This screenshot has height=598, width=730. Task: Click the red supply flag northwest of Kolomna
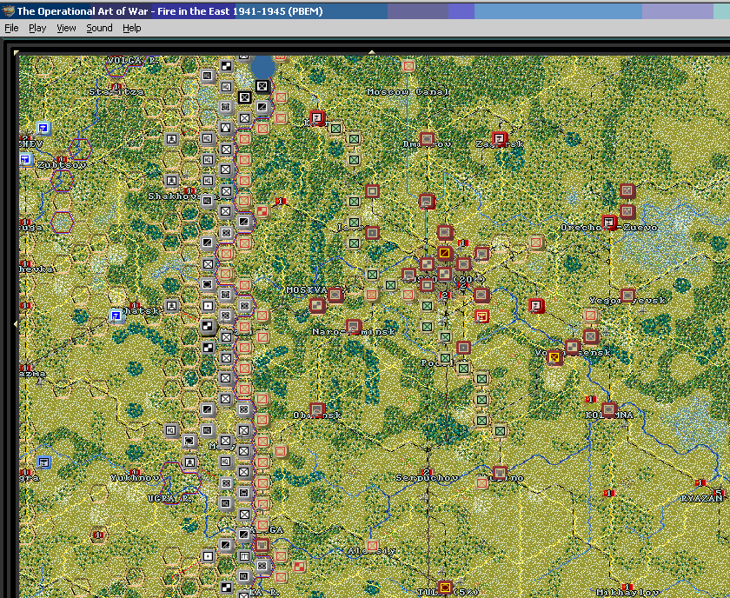(x=591, y=400)
